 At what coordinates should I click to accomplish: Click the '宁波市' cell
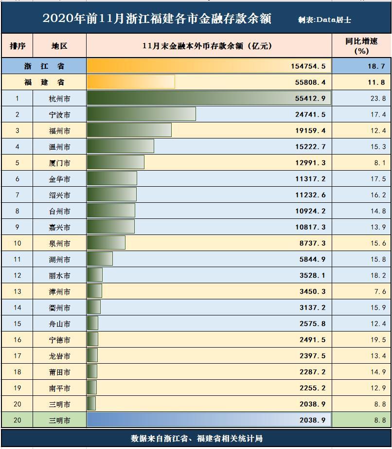[59, 115]
